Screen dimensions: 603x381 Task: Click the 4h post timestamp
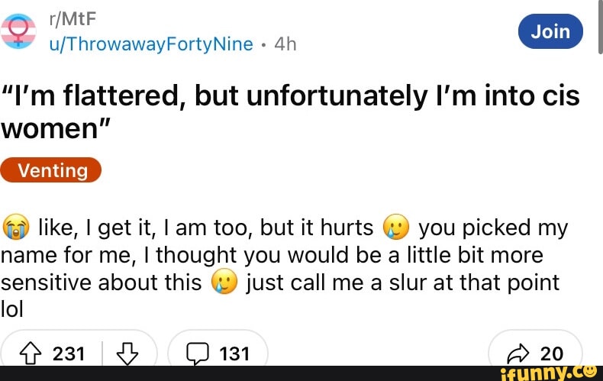pyautogui.click(x=284, y=44)
